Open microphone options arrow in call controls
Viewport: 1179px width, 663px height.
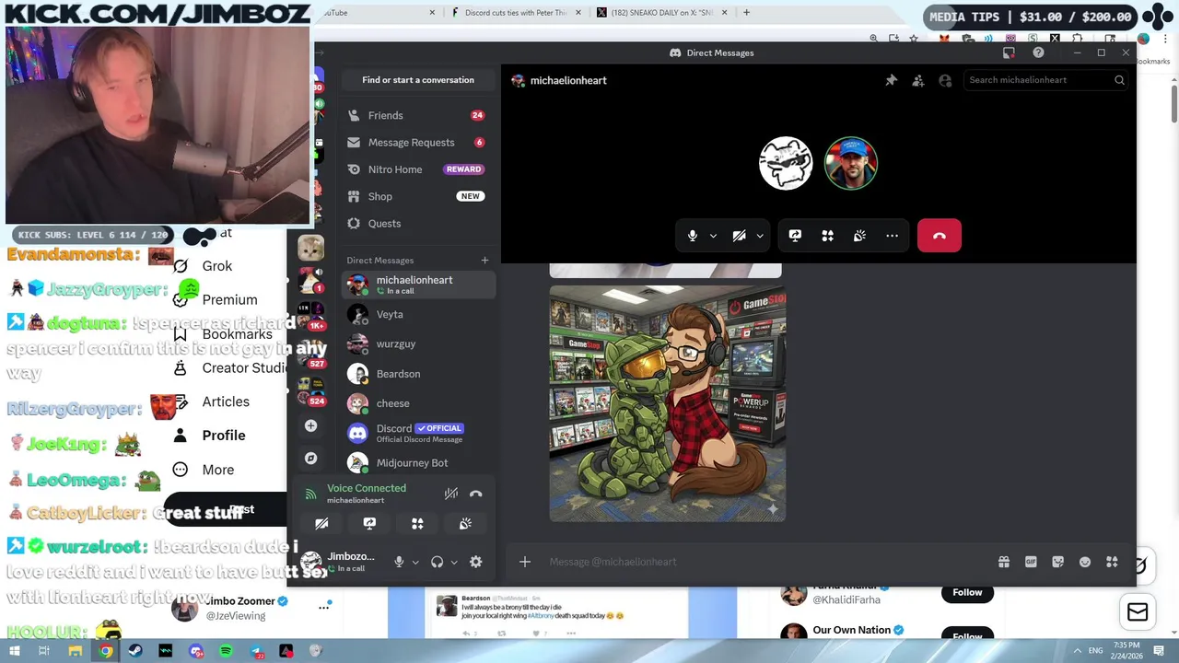(713, 236)
